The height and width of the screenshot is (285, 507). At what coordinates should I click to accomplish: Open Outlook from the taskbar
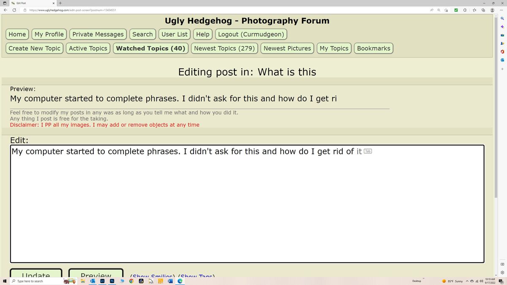[93, 281]
